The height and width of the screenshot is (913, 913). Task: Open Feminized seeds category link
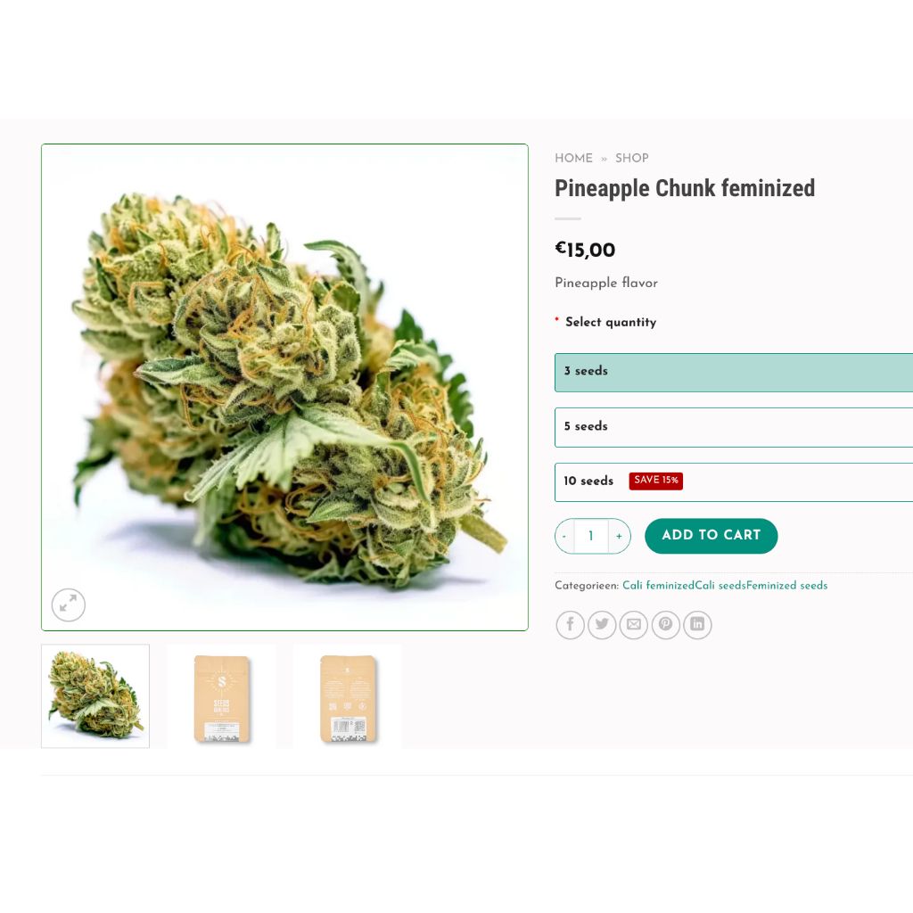(x=786, y=585)
